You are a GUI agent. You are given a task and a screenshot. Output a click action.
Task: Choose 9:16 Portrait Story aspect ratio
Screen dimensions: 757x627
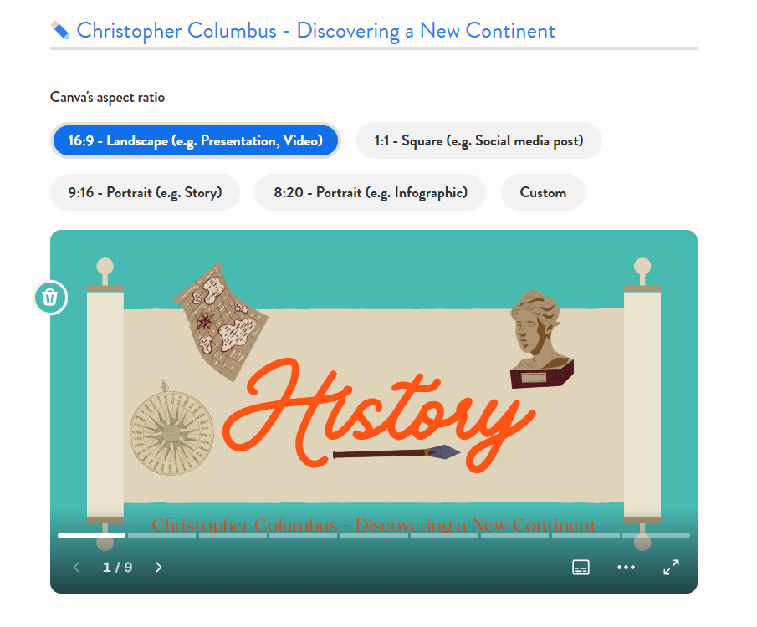point(145,192)
